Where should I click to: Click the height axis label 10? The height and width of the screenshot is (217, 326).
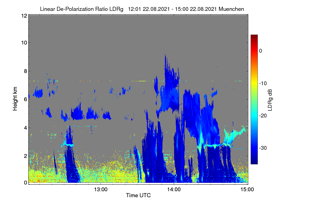pyautogui.click(x=24, y=43)
